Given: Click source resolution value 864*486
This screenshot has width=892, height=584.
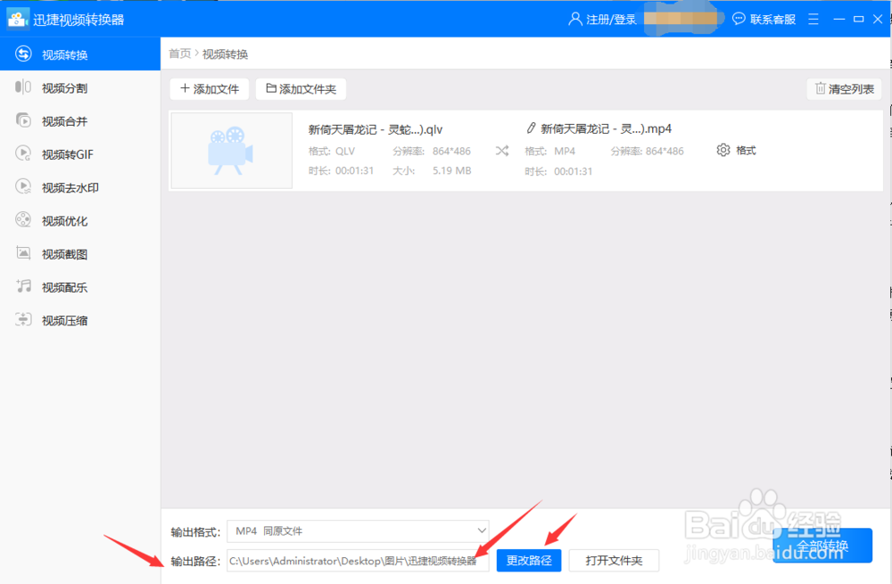Looking at the screenshot, I should coord(451,152).
